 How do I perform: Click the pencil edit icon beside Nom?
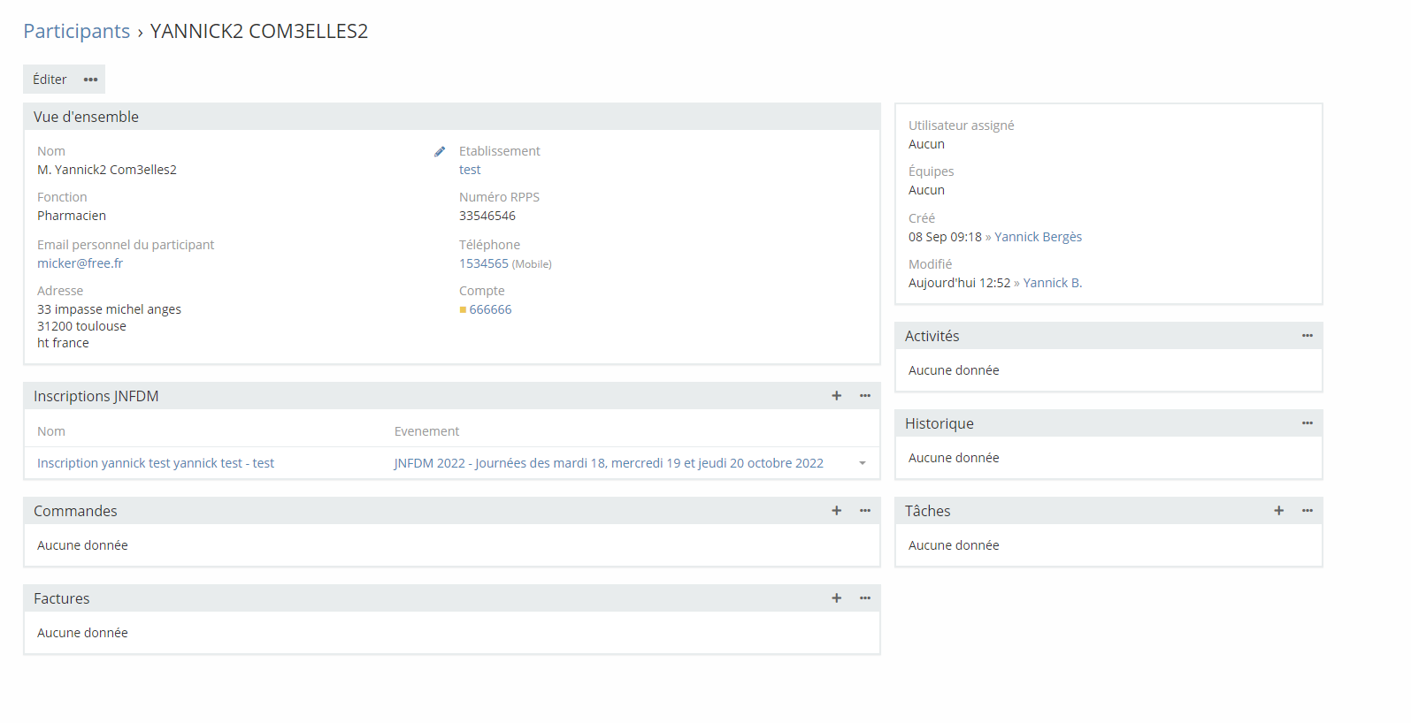(x=440, y=152)
